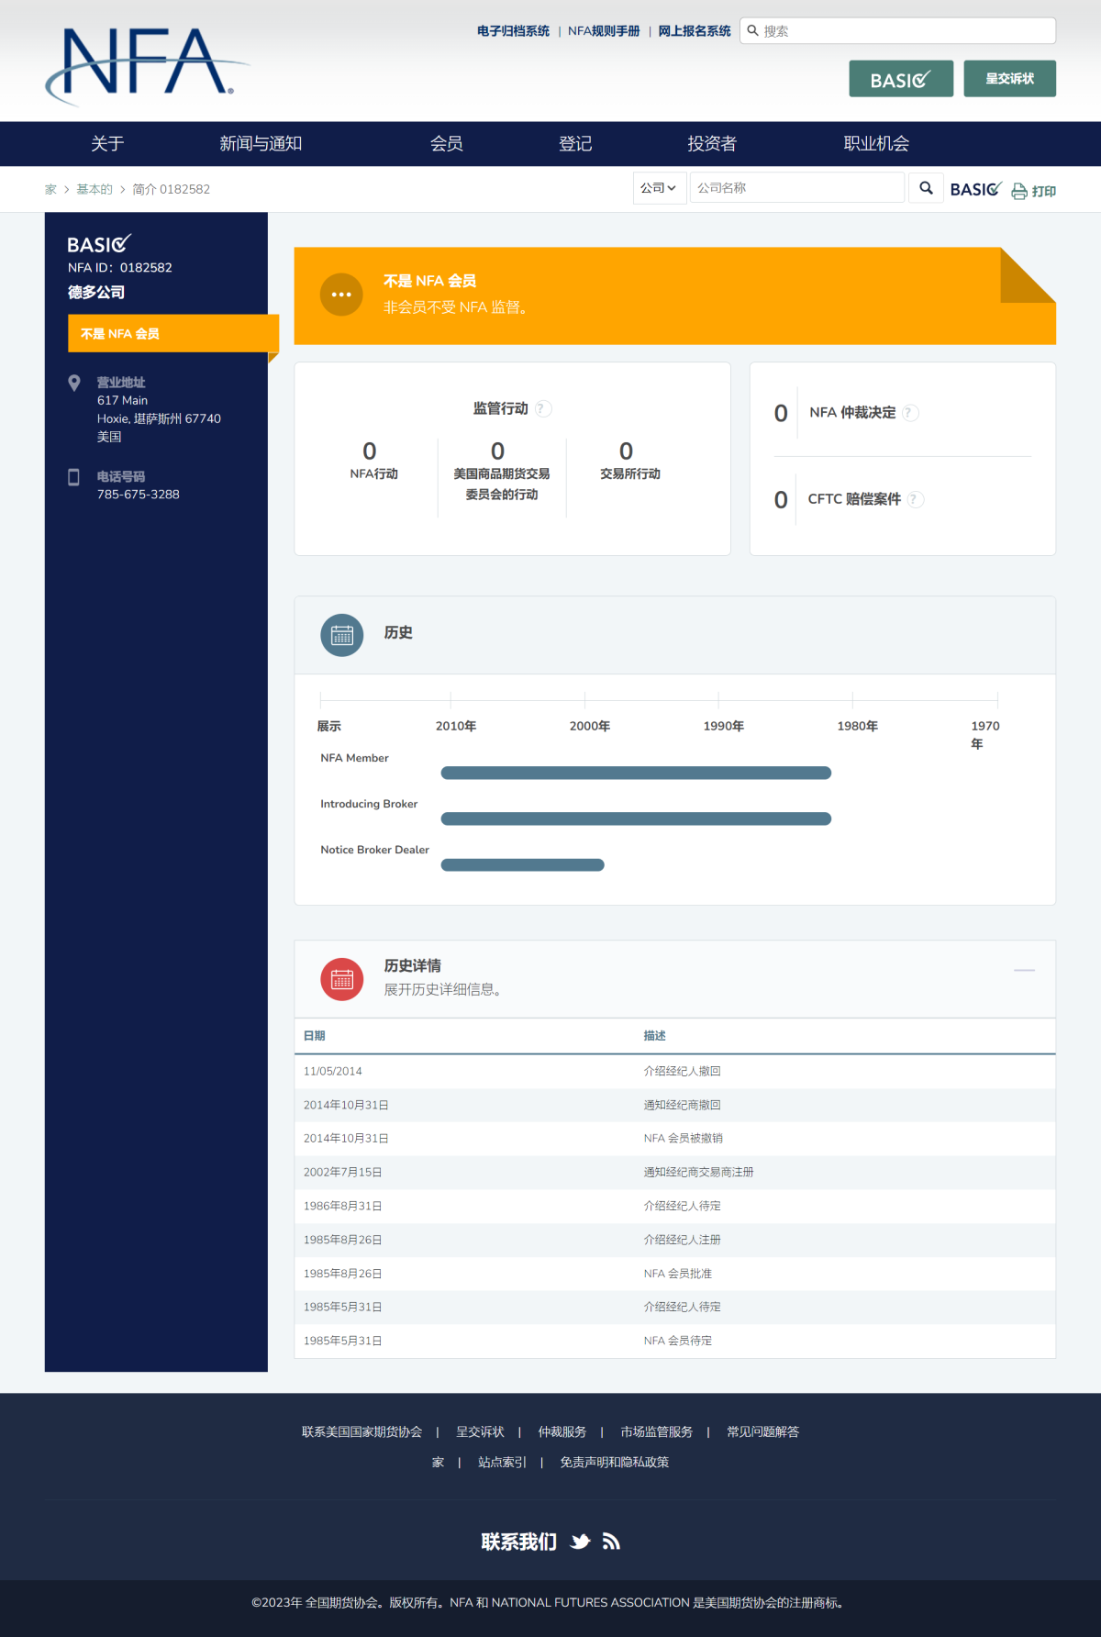Click the green BASIC button in header

pyautogui.click(x=900, y=79)
